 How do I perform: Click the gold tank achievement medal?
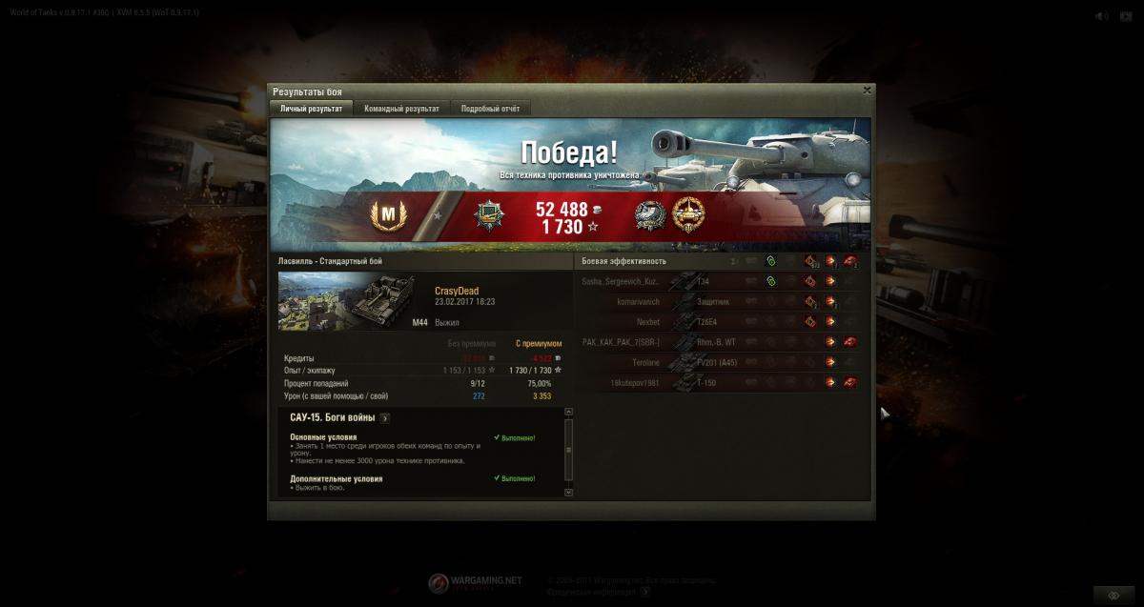(688, 216)
